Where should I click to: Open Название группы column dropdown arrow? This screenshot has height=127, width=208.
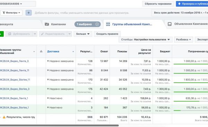34,52
